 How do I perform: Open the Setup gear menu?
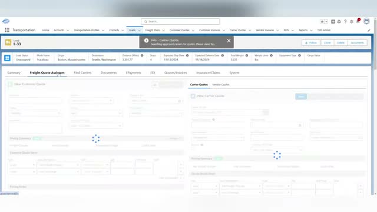[352, 22]
